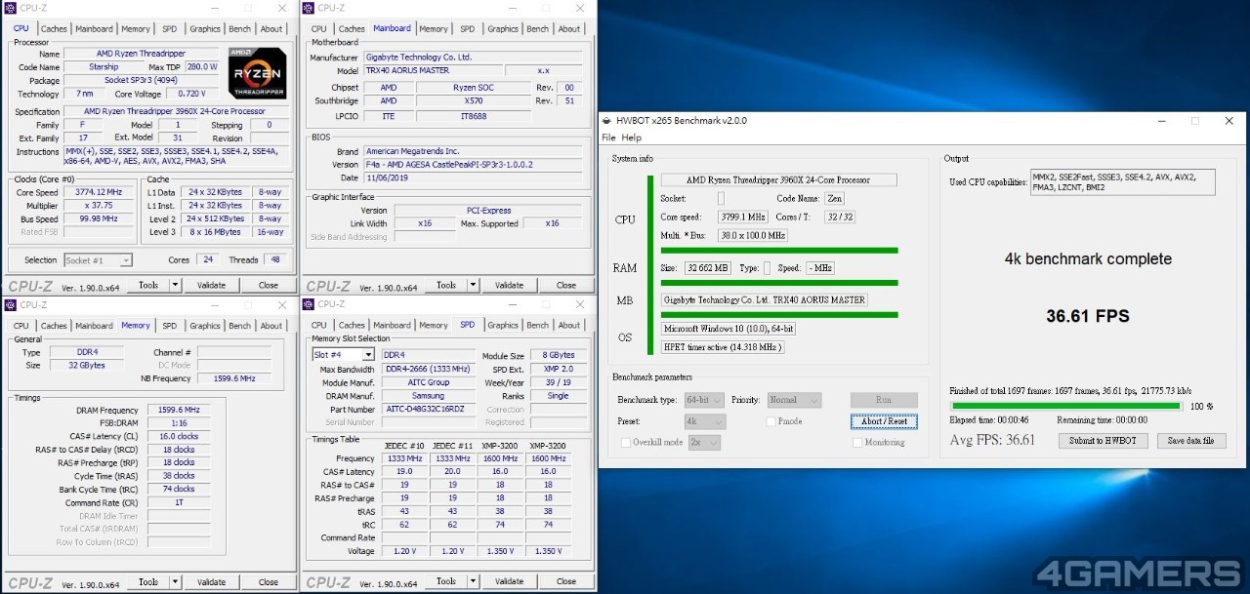1250x594 pixels.
Task: Enable the Overkill mode checkbox
Action: click(625, 442)
